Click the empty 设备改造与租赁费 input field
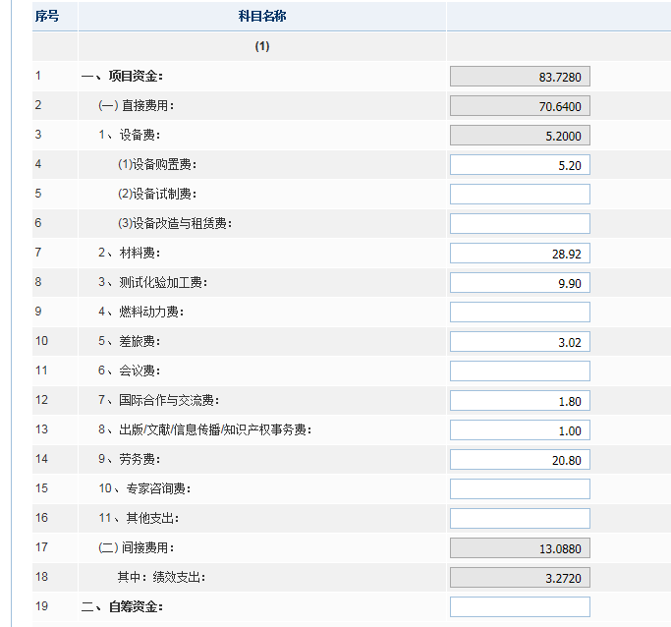 520,224
